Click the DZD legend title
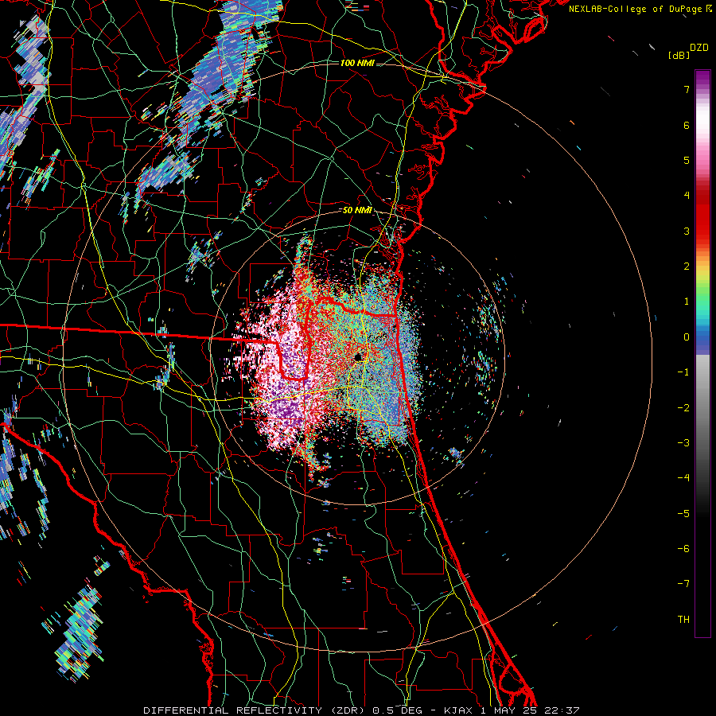The width and height of the screenshot is (716, 716). 699,48
